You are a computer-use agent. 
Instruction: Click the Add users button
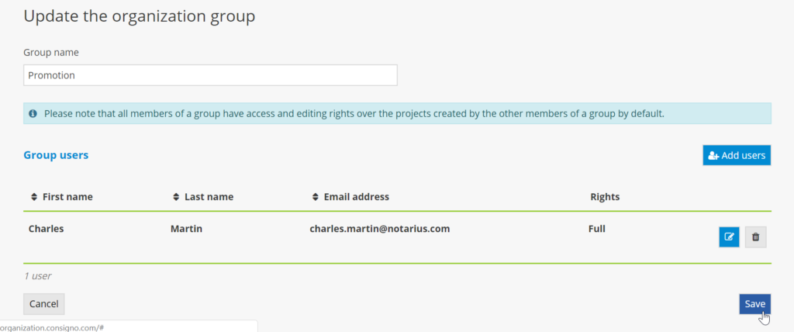tap(737, 155)
